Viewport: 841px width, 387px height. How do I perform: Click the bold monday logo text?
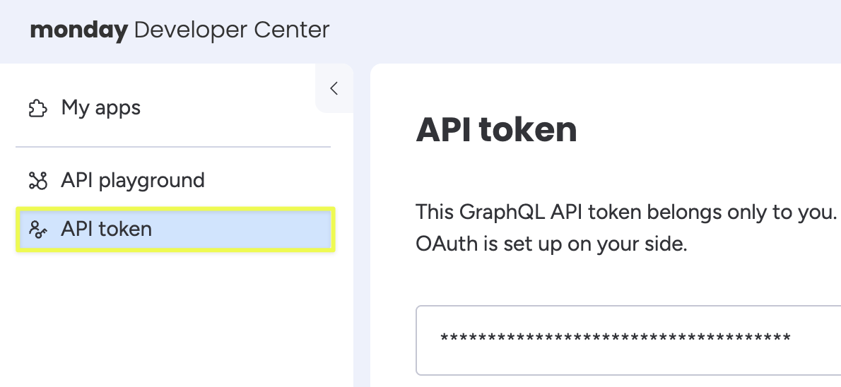[78, 30]
